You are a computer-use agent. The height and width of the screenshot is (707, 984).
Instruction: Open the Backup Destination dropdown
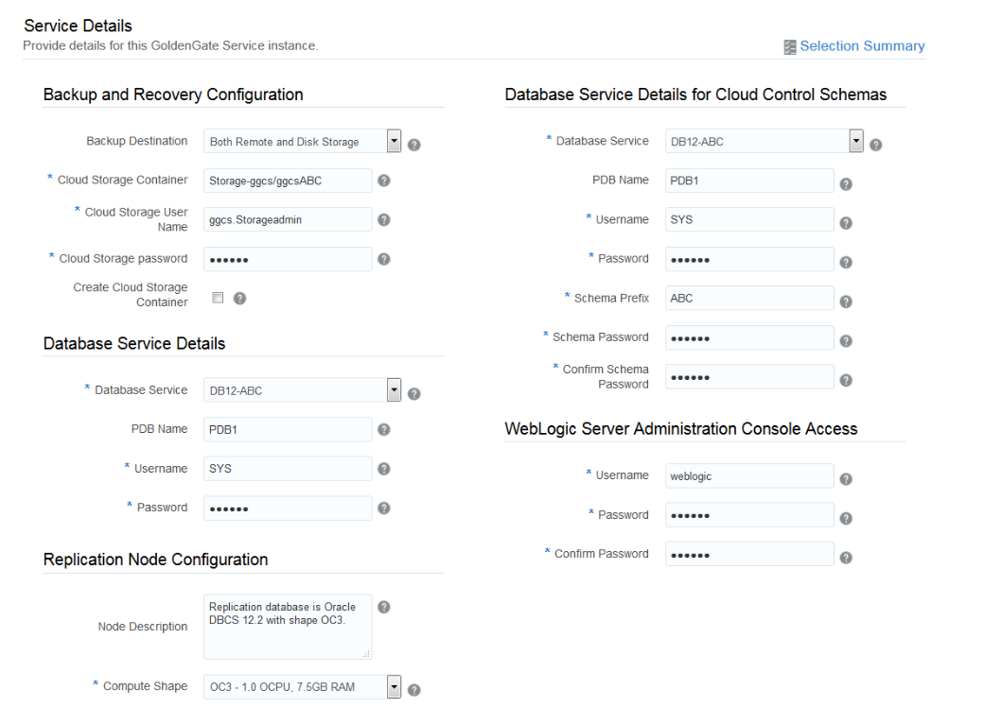pos(395,142)
